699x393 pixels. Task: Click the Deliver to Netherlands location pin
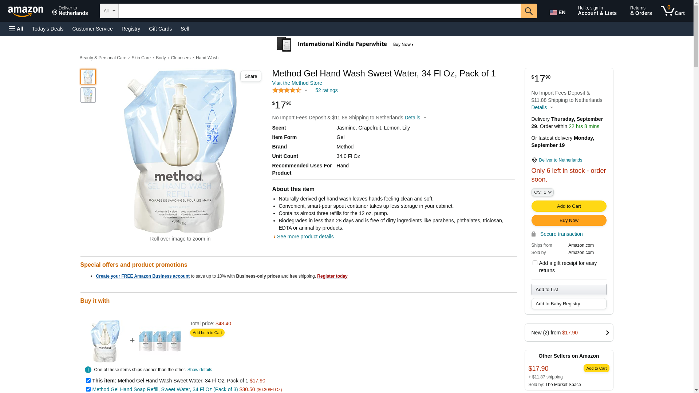click(x=534, y=160)
